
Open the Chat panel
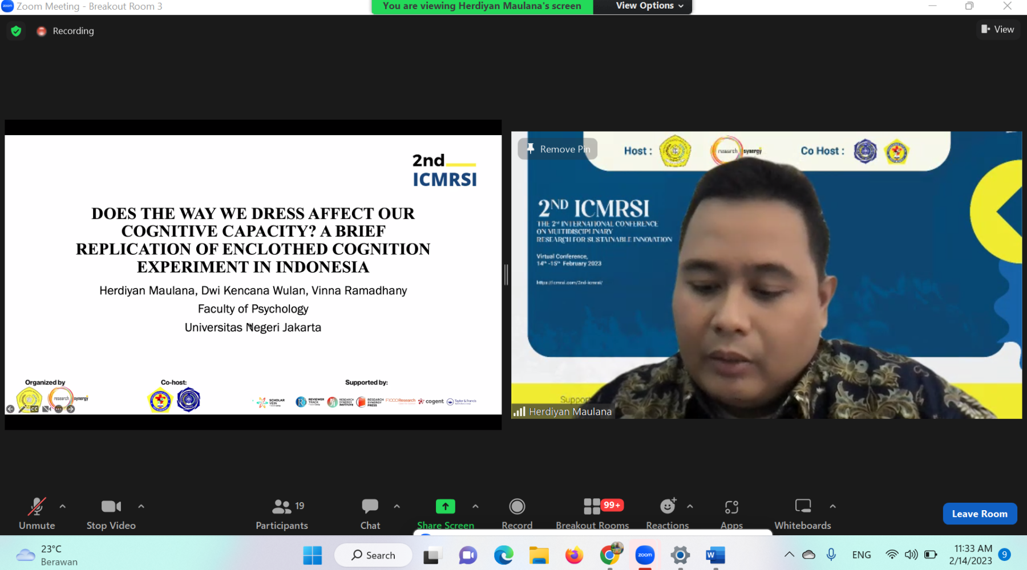point(370,514)
